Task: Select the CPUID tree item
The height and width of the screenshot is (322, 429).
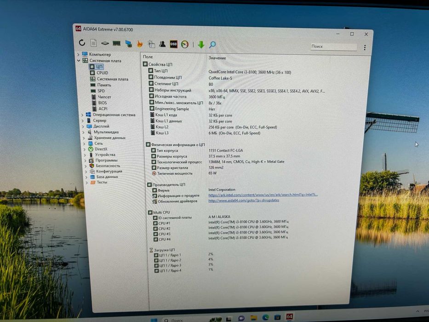Action: (99, 73)
